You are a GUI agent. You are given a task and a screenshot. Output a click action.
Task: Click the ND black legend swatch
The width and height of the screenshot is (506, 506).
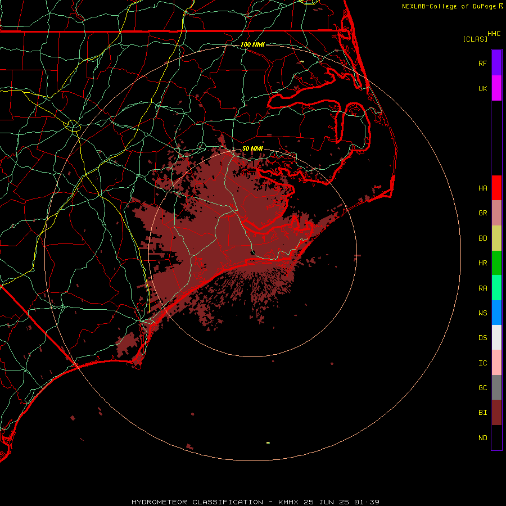tap(496, 437)
